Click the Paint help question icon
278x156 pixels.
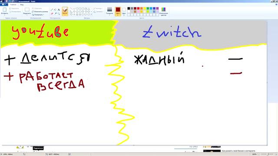[276, 4]
